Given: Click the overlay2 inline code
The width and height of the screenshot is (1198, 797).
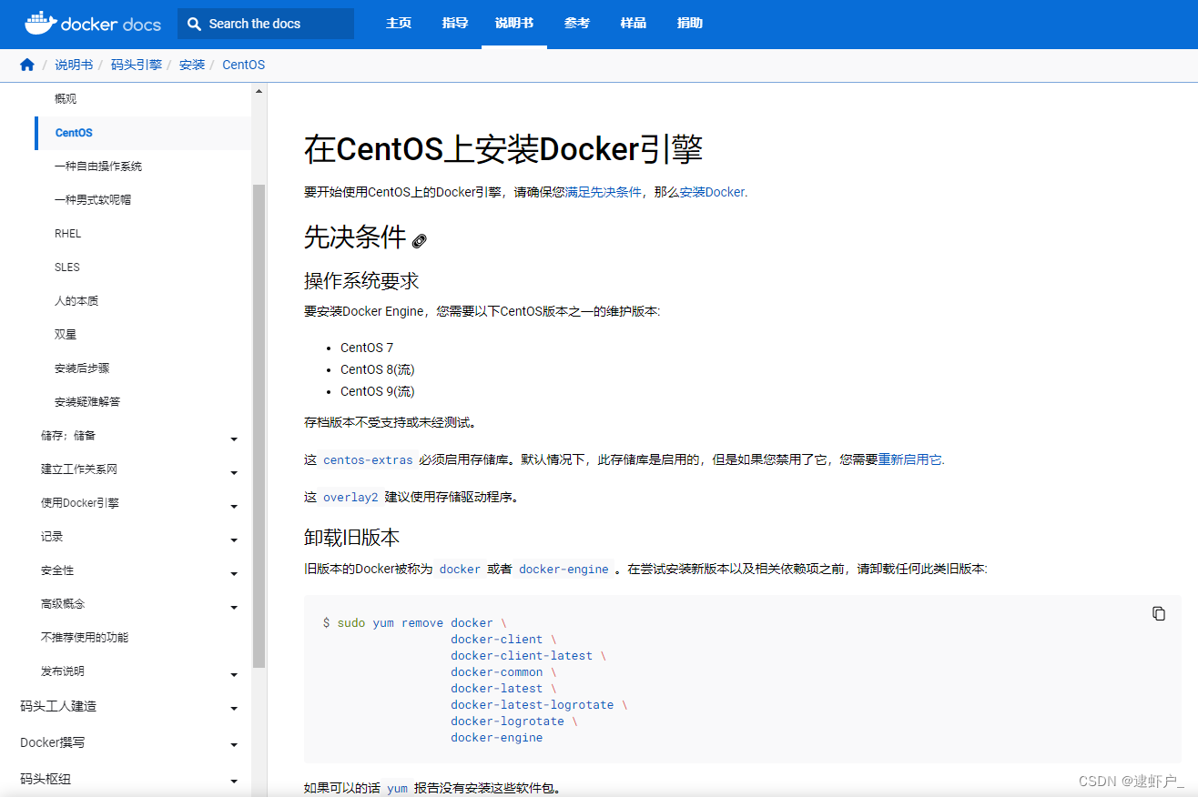Looking at the screenshot, I should [x=350, y=498].
